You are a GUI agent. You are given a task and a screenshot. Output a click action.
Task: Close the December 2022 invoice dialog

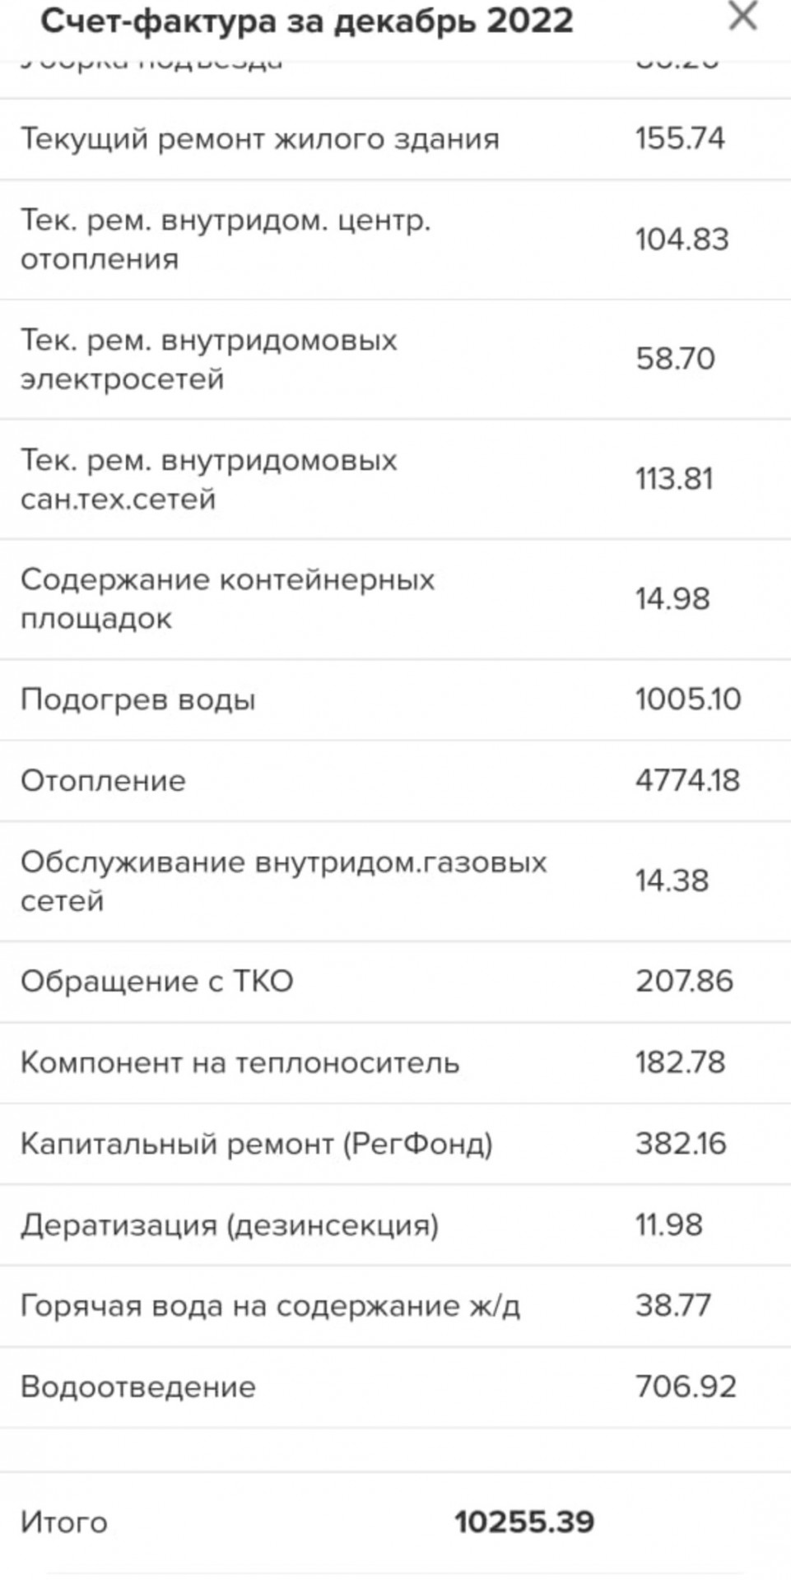(742, 16)
